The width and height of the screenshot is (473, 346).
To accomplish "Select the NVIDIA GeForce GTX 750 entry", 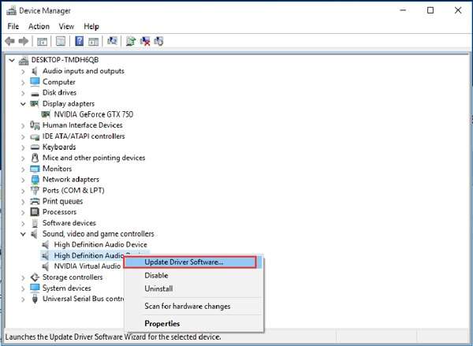I will click(94, 114).
